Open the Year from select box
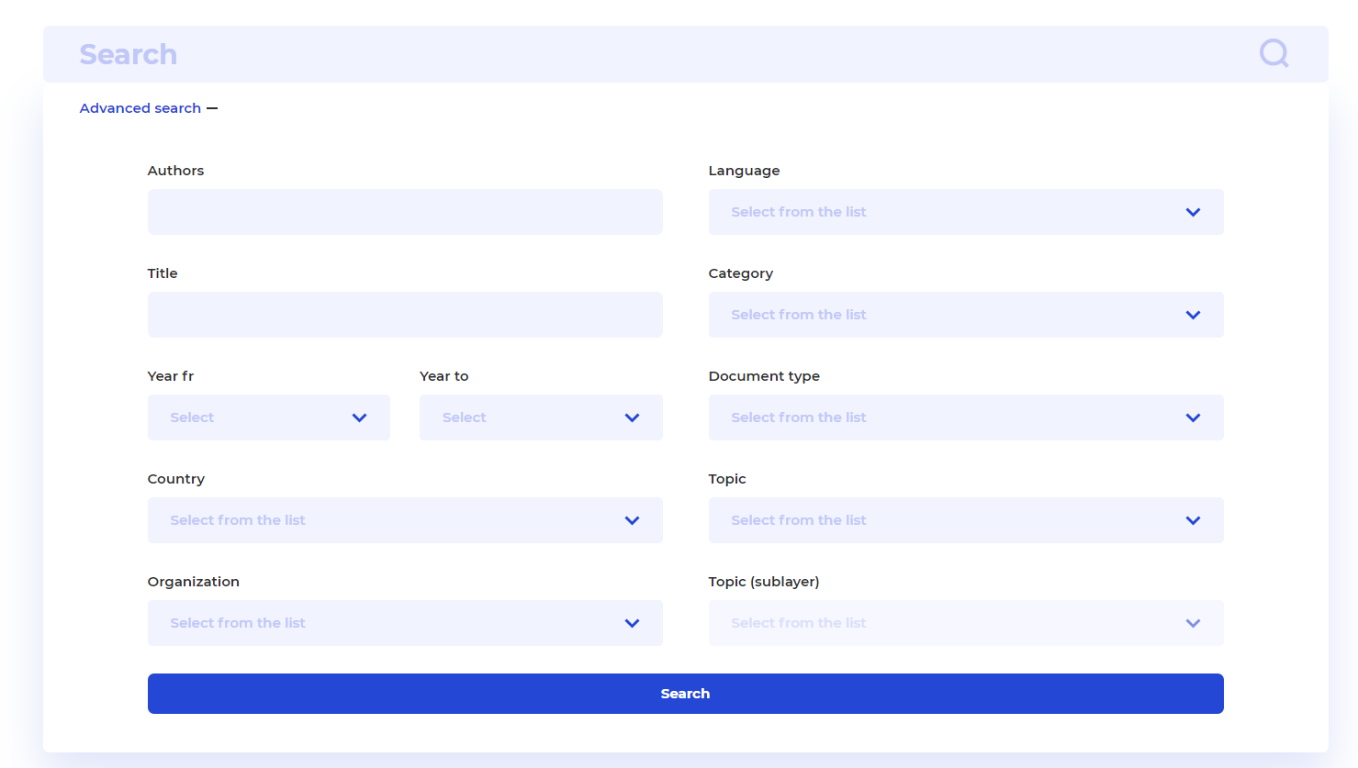This screenshot has height=768, width=1358. click(268, 417)
